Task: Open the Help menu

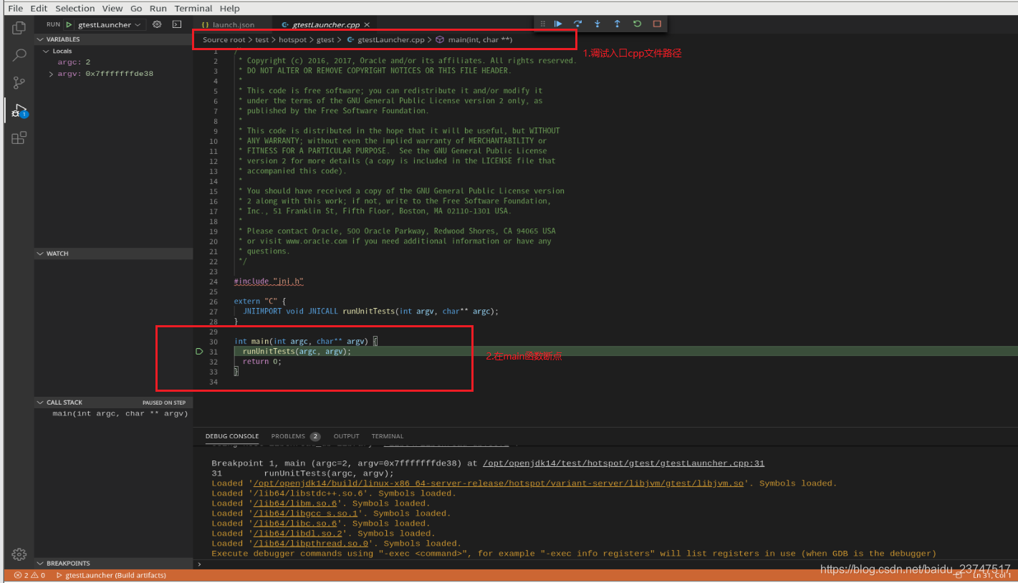Action: tap(230, 9)
